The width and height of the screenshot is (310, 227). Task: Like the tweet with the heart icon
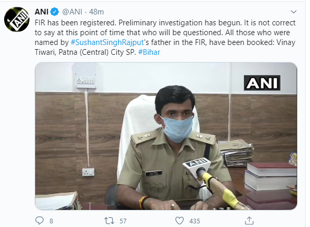179,220
